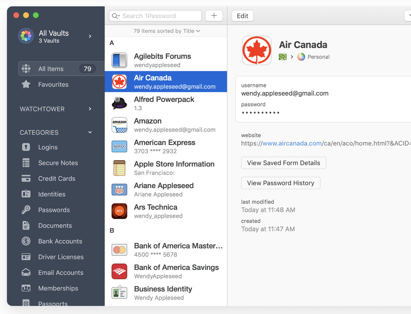The height and width of the screenshot is (314, 411).
Task: Click the Bank of America Master card icon
Action: point(119,250)
